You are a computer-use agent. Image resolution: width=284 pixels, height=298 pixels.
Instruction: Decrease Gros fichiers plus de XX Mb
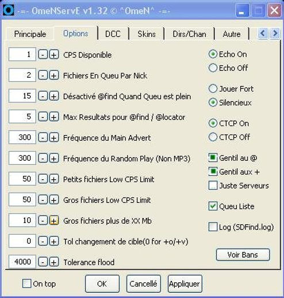43,221
